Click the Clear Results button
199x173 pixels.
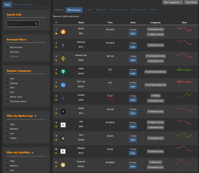click(191, 2)
